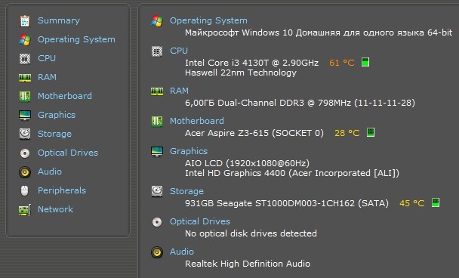Click the green storage temperature indicator icon
Viewport: 459px width, 278px height.
click(436, 202)
